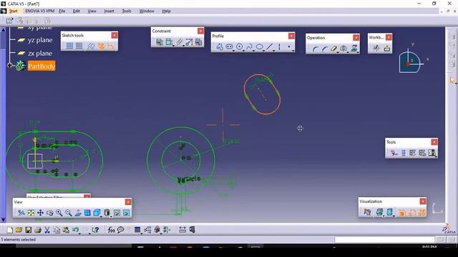The width and height of the screenshot is (458, 257).
Task: Open the Elongated Hole tool dropdown arrow
Action: pyautogui.click(x=233, y=51)
